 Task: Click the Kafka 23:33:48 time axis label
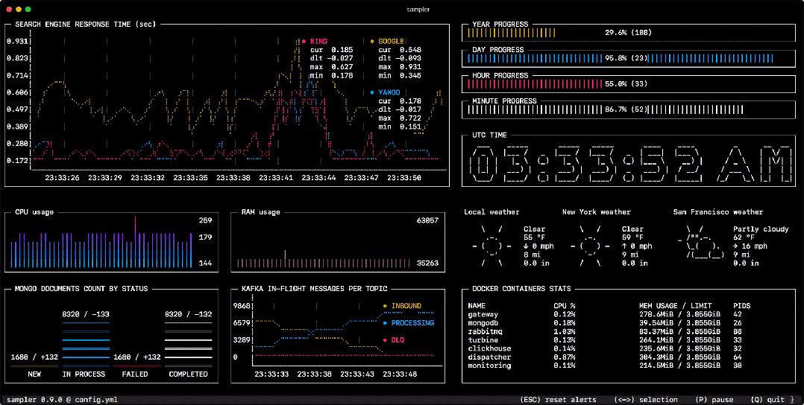click(400, 374)
